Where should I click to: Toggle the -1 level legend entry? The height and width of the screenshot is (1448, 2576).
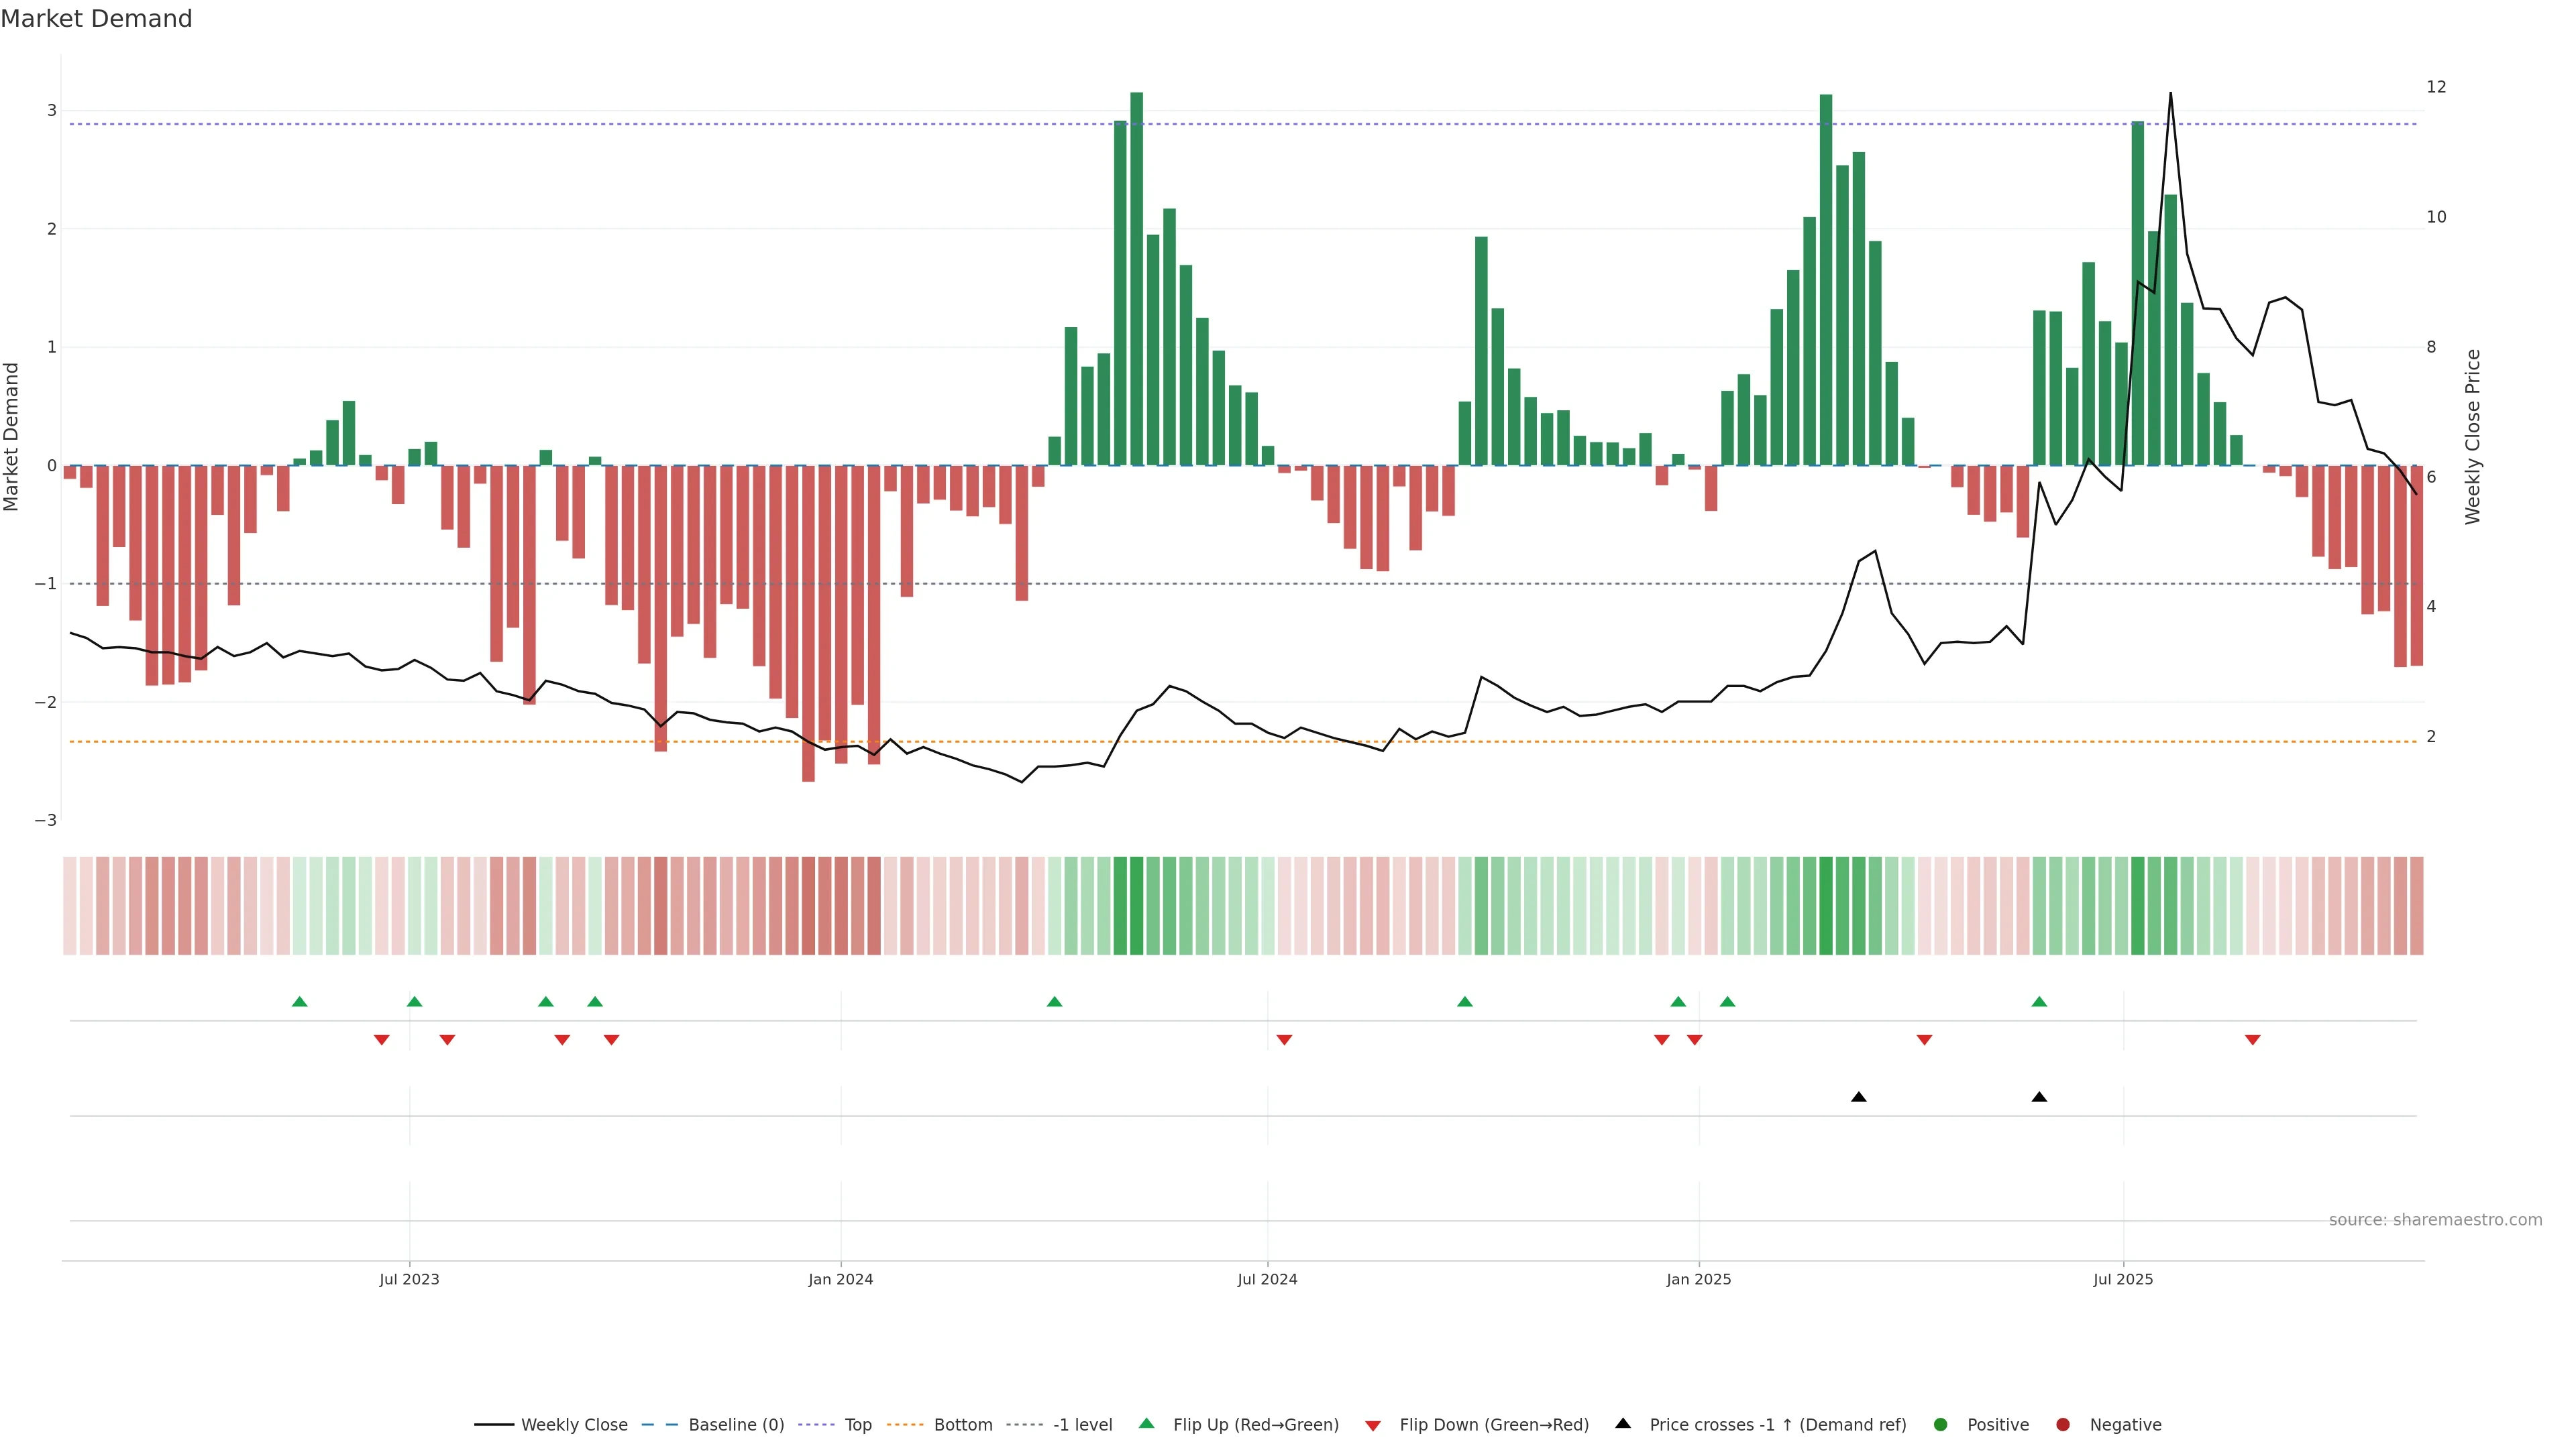[x=1082, y=1425]
